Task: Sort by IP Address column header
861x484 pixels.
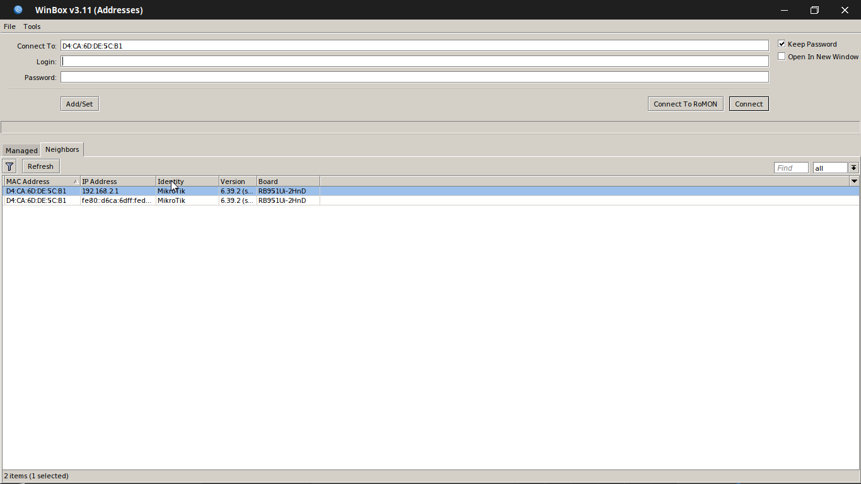Action: tap(118, 181)
